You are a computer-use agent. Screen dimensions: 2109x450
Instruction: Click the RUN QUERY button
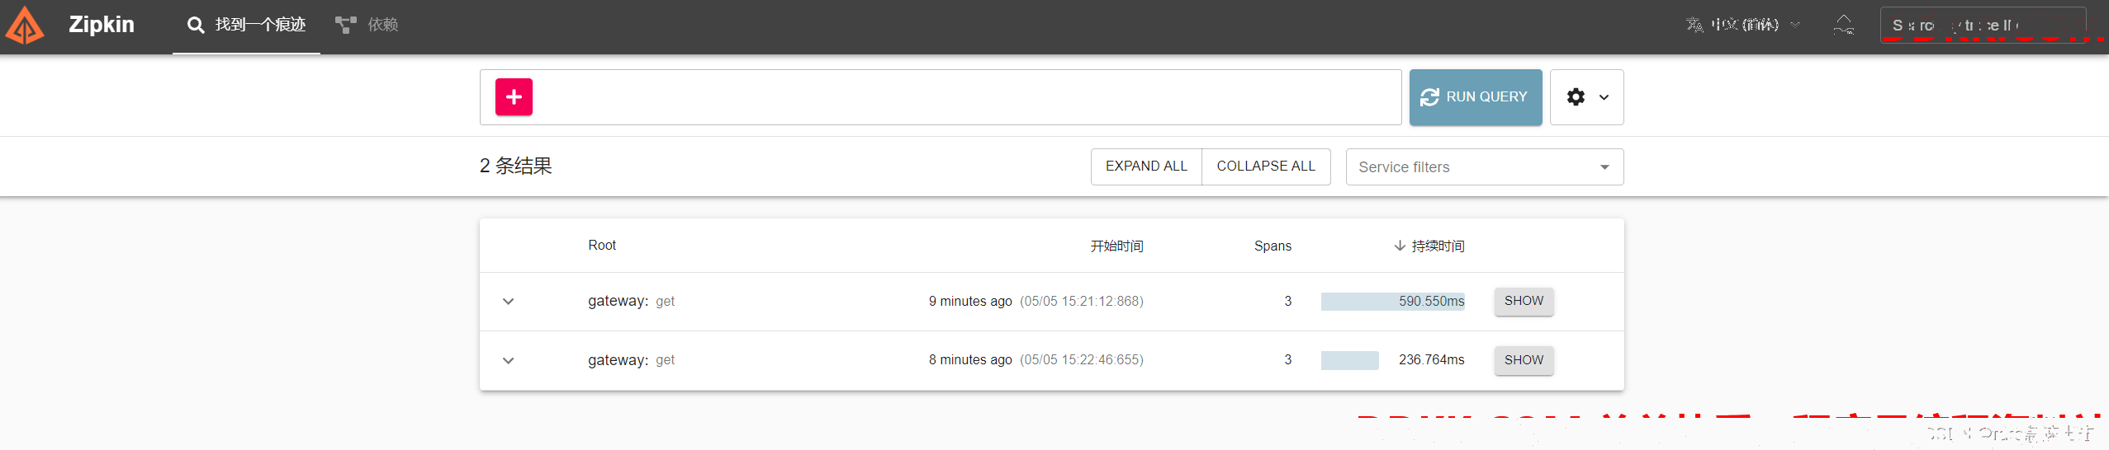tap(1475, 97)
